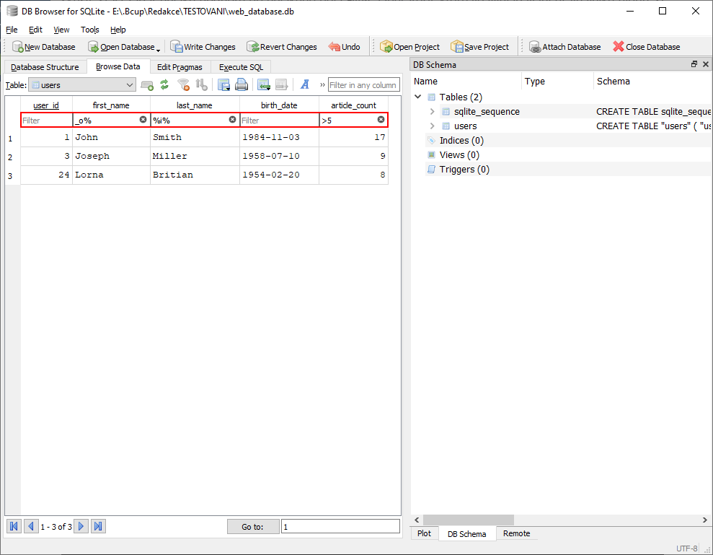Click the Go to record input field
Image resolution: width=713 pixels, height=555 pixels.
click(x=340, y=526)
